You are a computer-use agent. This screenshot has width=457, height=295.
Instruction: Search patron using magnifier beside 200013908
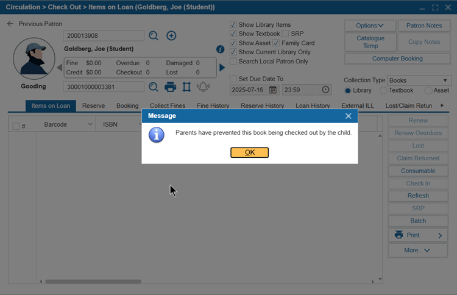[x=154, y=36]
